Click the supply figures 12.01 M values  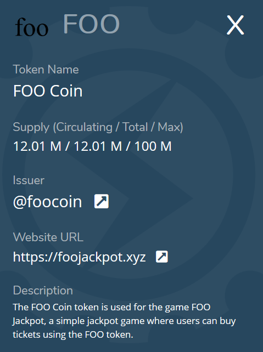(92, 146)
